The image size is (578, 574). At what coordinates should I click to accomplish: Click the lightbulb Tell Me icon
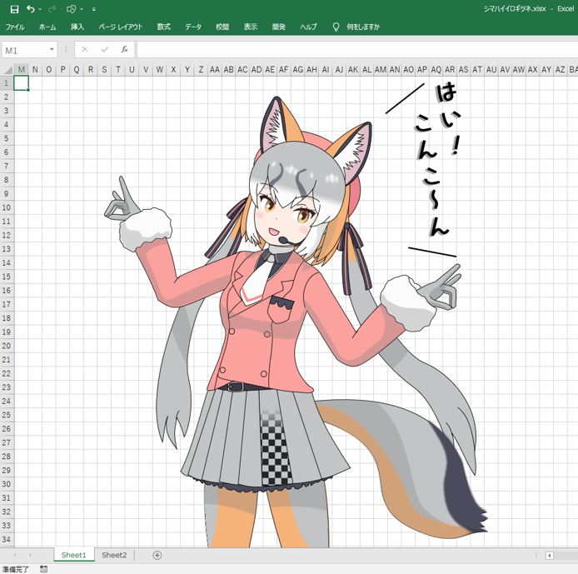(x=336, y=27)
